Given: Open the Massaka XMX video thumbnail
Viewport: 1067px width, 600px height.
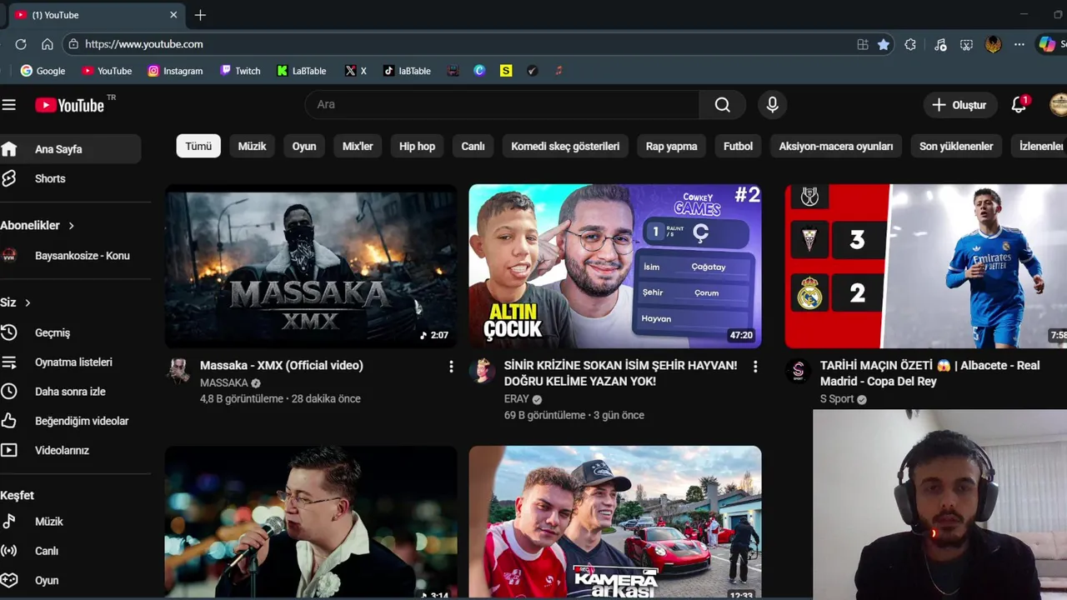Looking at the screenshot, I should point(311,266).
